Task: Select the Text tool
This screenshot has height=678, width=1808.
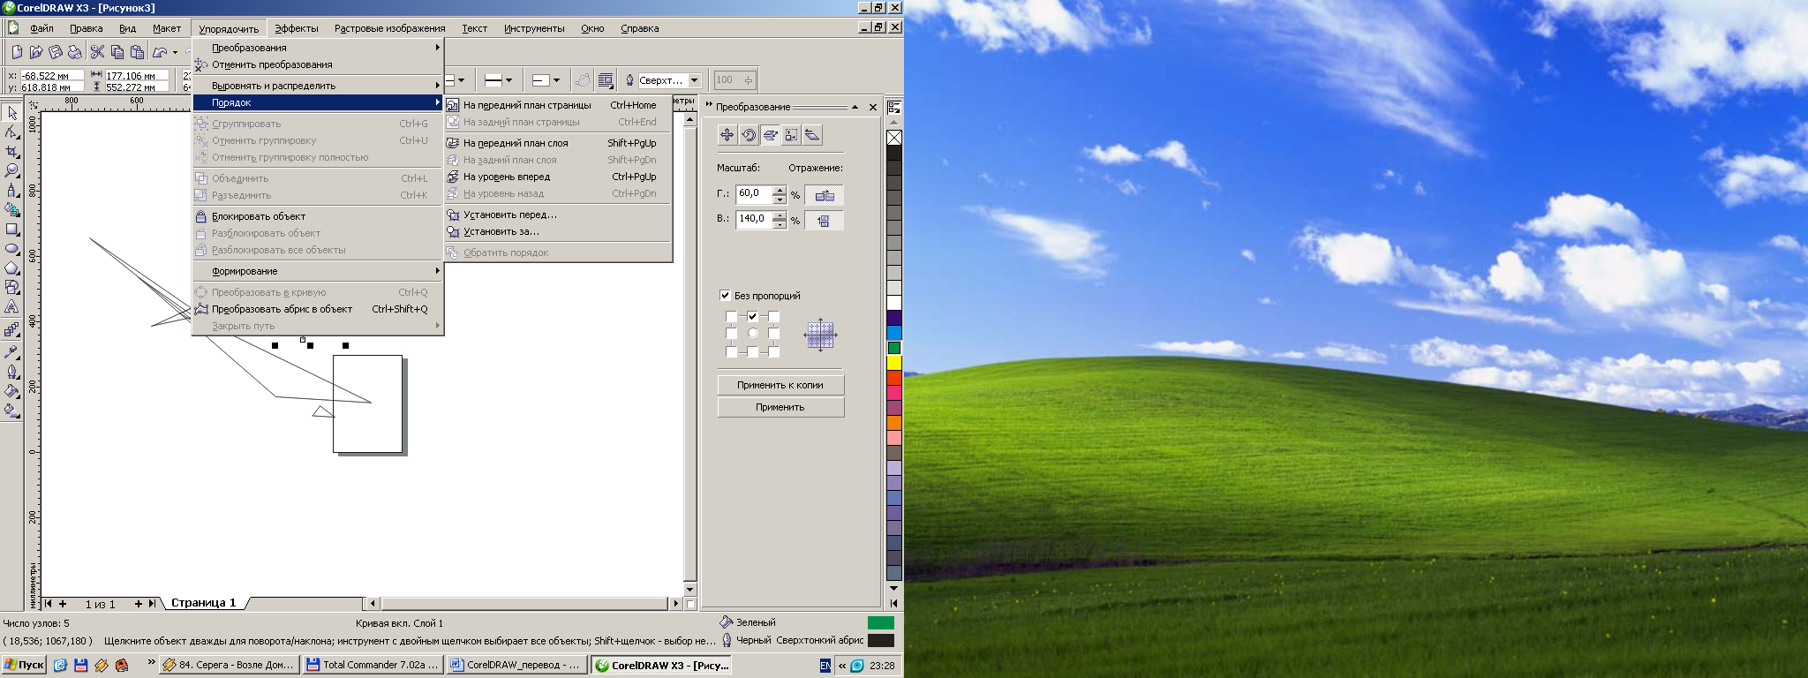Action: tap(11, 307)
